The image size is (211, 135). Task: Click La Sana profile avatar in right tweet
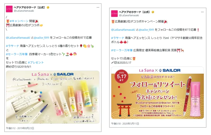point(114,14)
